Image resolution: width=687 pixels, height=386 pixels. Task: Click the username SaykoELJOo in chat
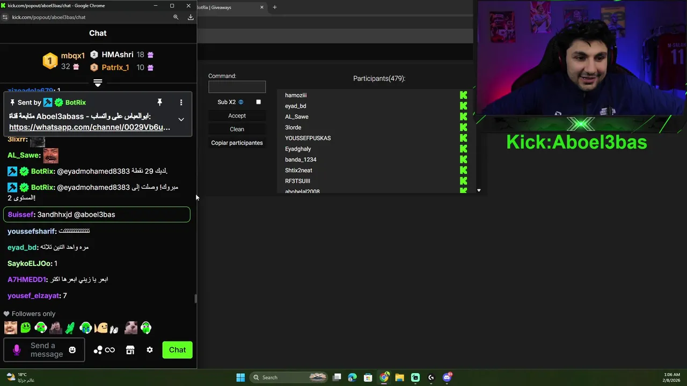click(x=30, y=264)
